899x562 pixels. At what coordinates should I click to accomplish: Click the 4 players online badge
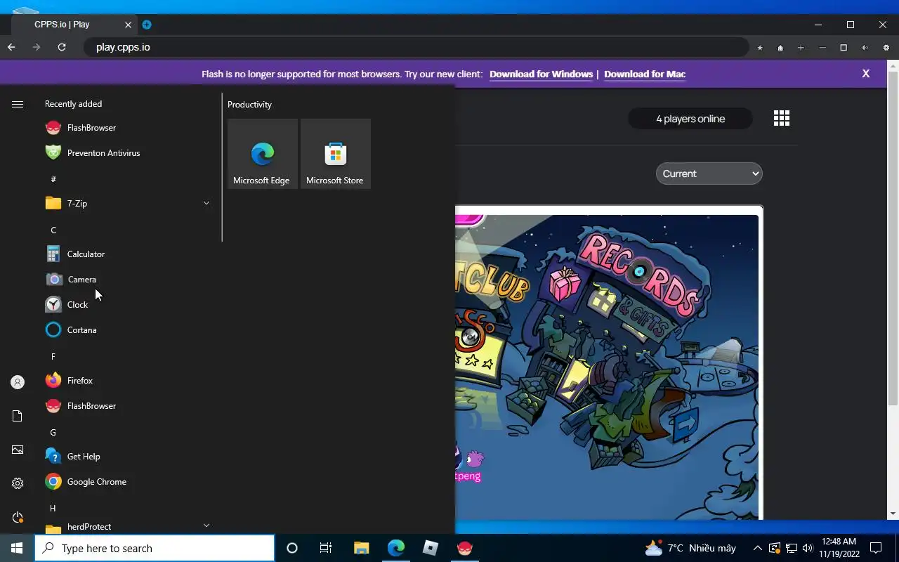pyautogui.click(x=690, y=119)
